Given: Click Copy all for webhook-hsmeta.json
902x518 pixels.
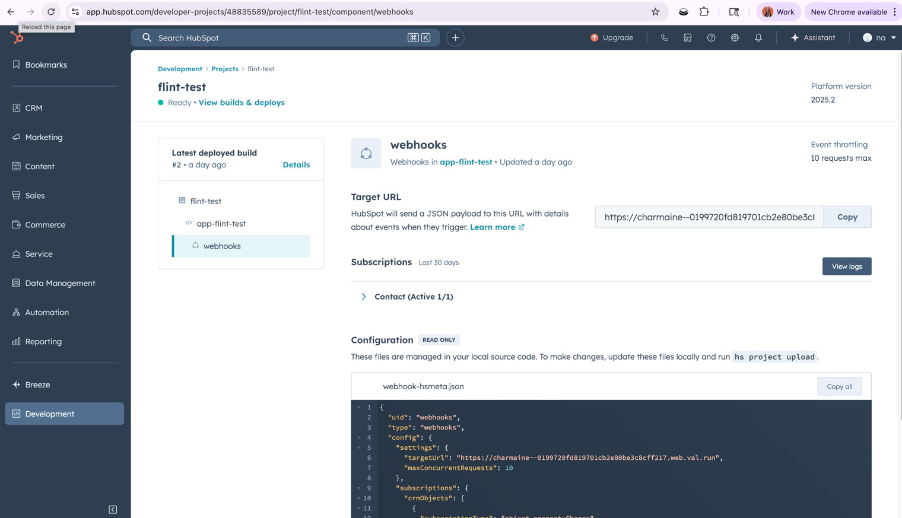Looking at the screenshot, I should [x=839, y=386].
